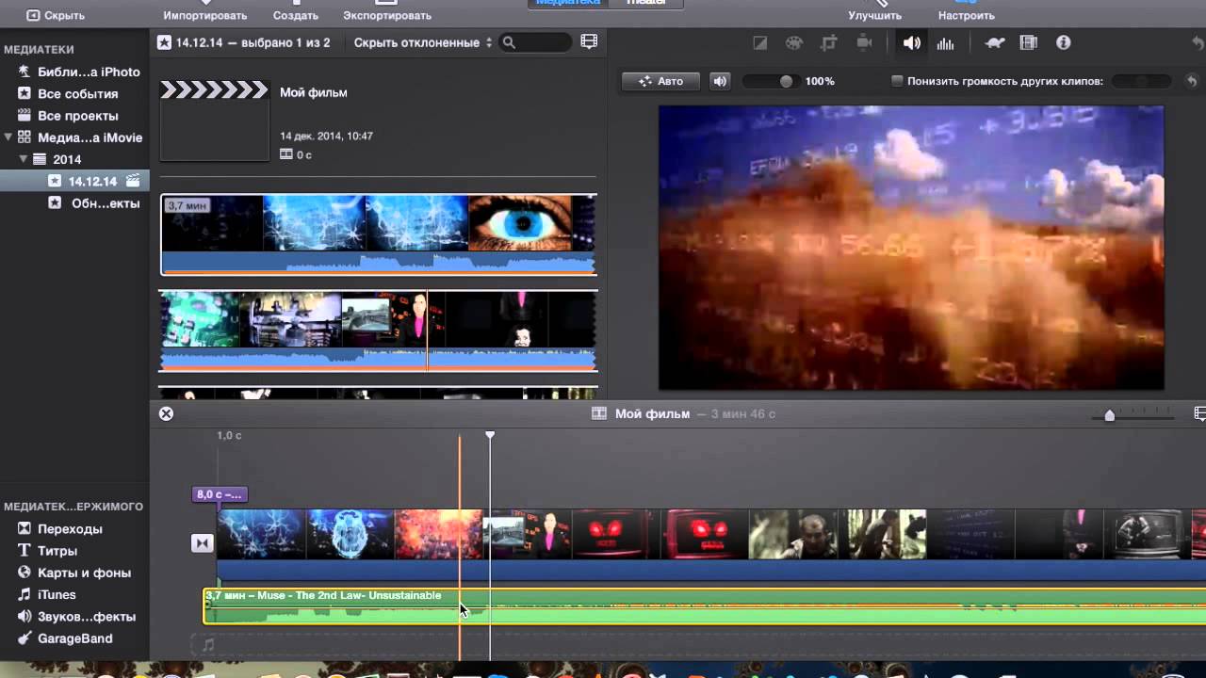Image resolution: width=1206 pixels, height=678 pixels.
Task: Click the viewer preview image
Action: (911, 247)
